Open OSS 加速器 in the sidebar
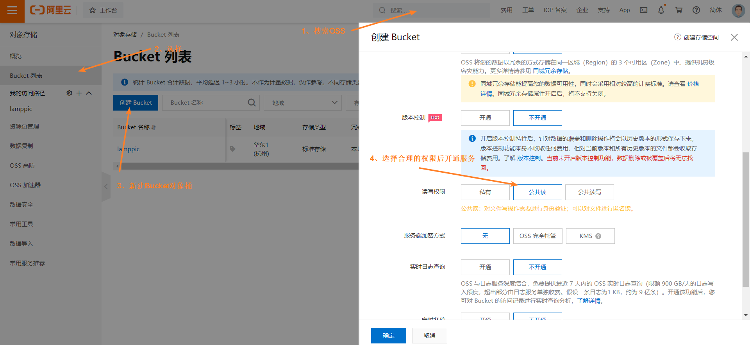This screenshot has height=345, width=750. (25, 185)
